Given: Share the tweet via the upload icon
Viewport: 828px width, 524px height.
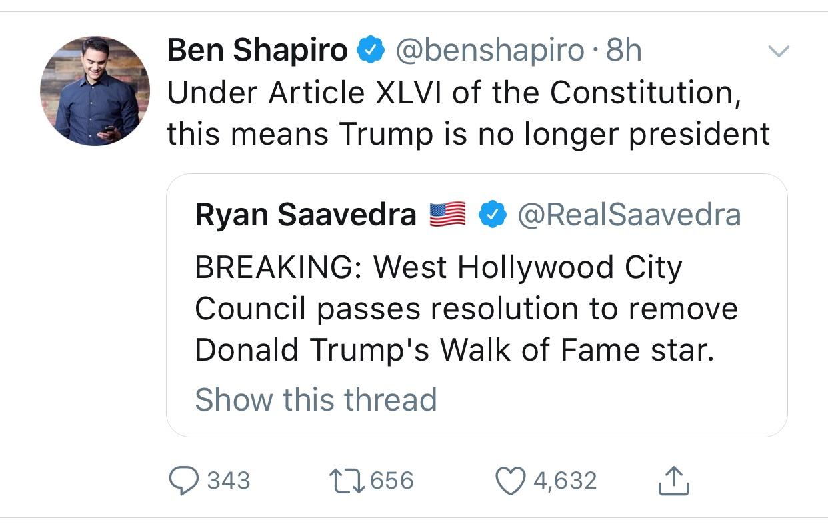Looking at the screenshot, I should 673,480.
